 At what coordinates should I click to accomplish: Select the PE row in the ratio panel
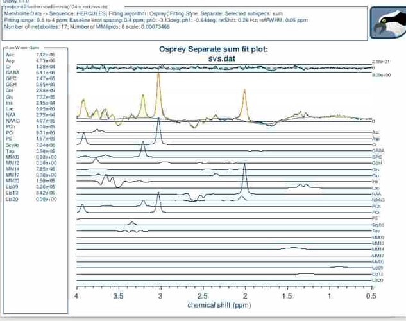tap(31, 139)
